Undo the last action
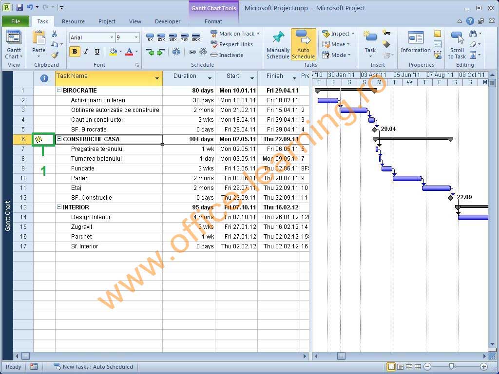The width and height of the screenshot is (499, 374). pyautogui.click(x=30, y=7)
